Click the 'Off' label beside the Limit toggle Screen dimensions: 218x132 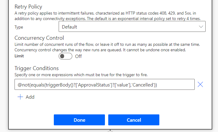[78, 56]
